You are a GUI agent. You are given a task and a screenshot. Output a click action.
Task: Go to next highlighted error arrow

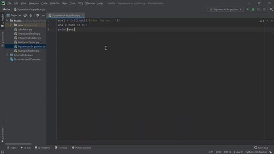[x=272, y=21]
